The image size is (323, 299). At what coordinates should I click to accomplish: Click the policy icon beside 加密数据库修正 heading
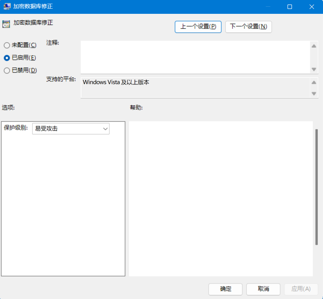[x=6, y=24]
